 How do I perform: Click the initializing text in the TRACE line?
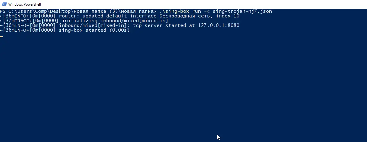coord(79,21)
